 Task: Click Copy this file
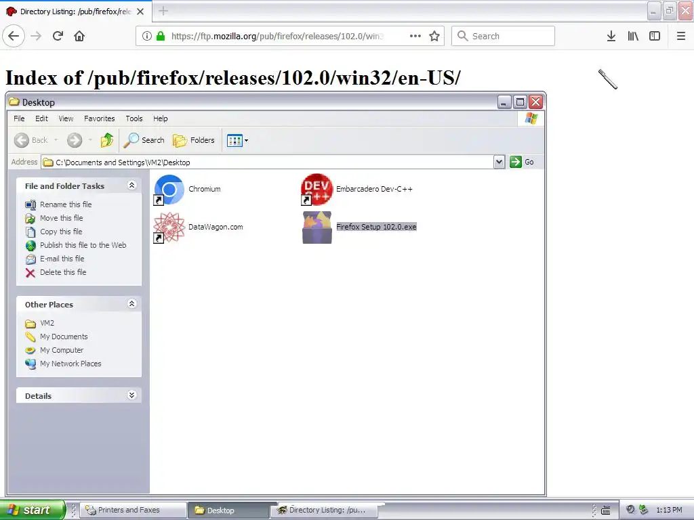61,232
